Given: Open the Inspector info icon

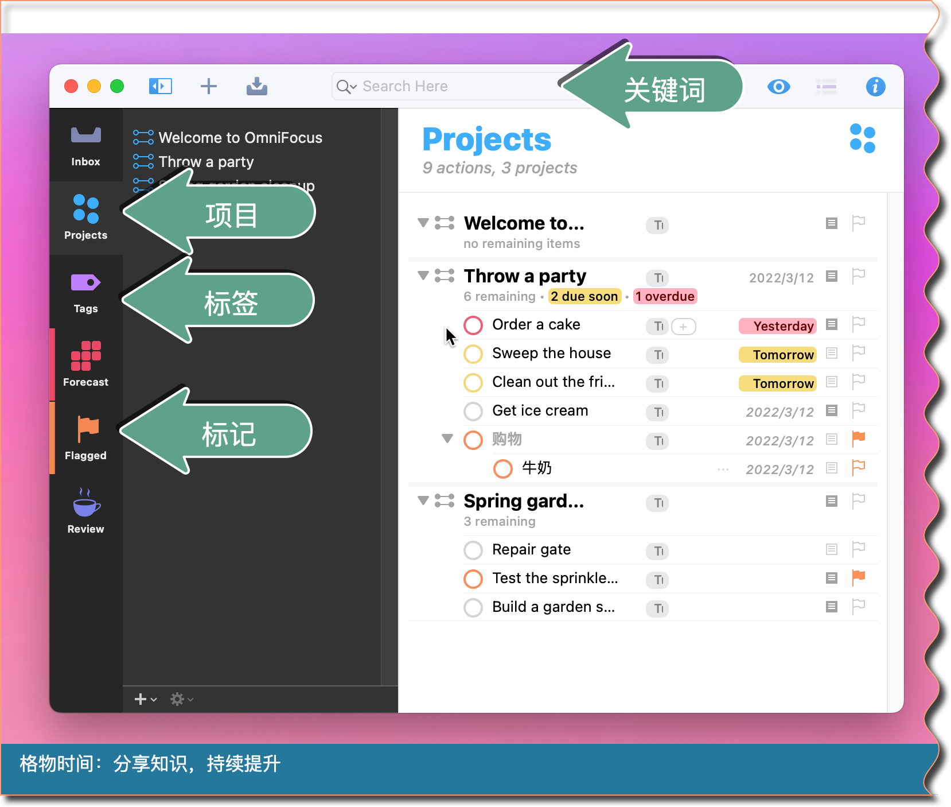Looking at the screenshot, I should 875,87.
